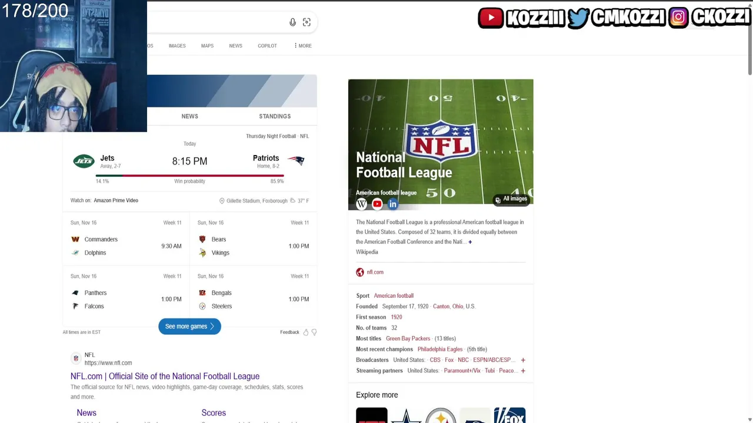Click the Panthers team logo
The image size is (753, 423).
coord(75,293)
